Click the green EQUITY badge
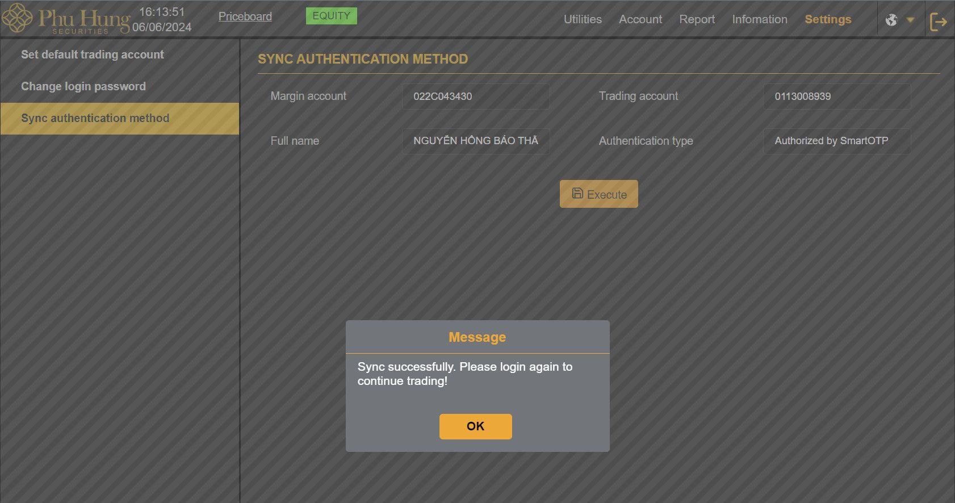The image size is (955, 503). [x=331, y=16]
